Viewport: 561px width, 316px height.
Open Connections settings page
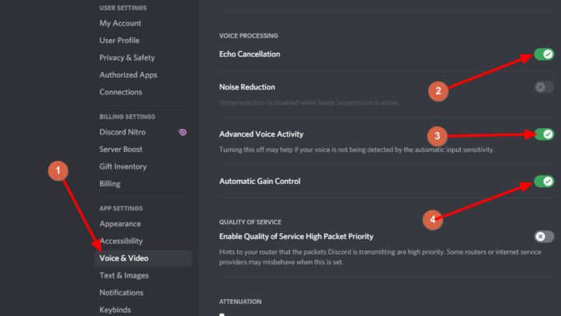[x=120, y=92]
